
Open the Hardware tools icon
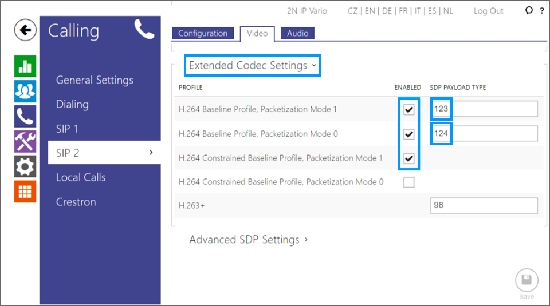coord(25,141)
